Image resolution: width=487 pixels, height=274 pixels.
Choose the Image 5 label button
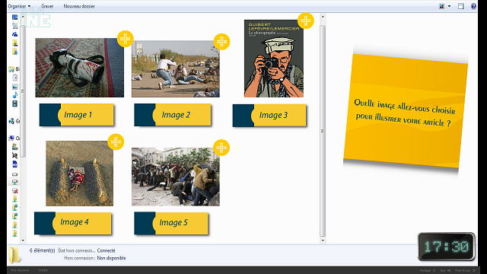171,223
